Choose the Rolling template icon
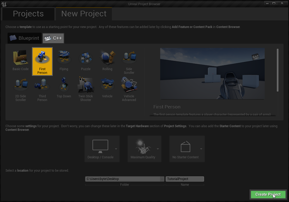This screenshot has height=202, width=289. tap(107, 57)
